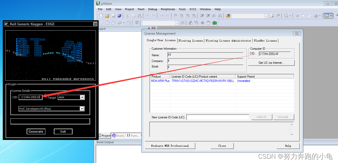Click the Unindent selected text icon
The image size is (338, 163).
point(208,16)
